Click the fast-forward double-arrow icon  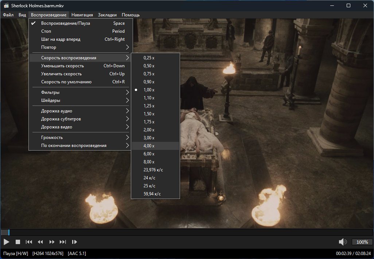52,242
